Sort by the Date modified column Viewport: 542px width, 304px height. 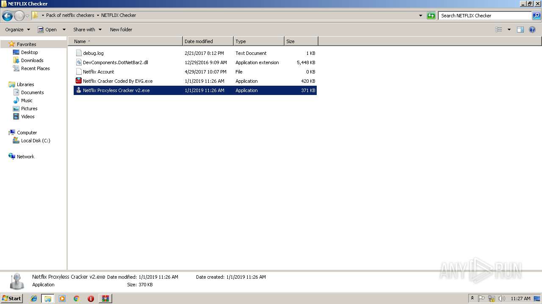(208, 41)
